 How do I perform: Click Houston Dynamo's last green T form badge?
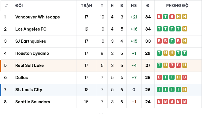click(x=185, y=53)
